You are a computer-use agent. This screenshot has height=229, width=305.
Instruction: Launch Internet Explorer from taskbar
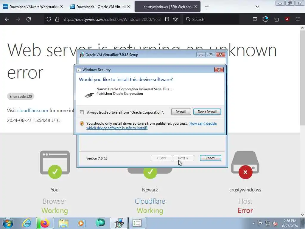coord(27,223)
